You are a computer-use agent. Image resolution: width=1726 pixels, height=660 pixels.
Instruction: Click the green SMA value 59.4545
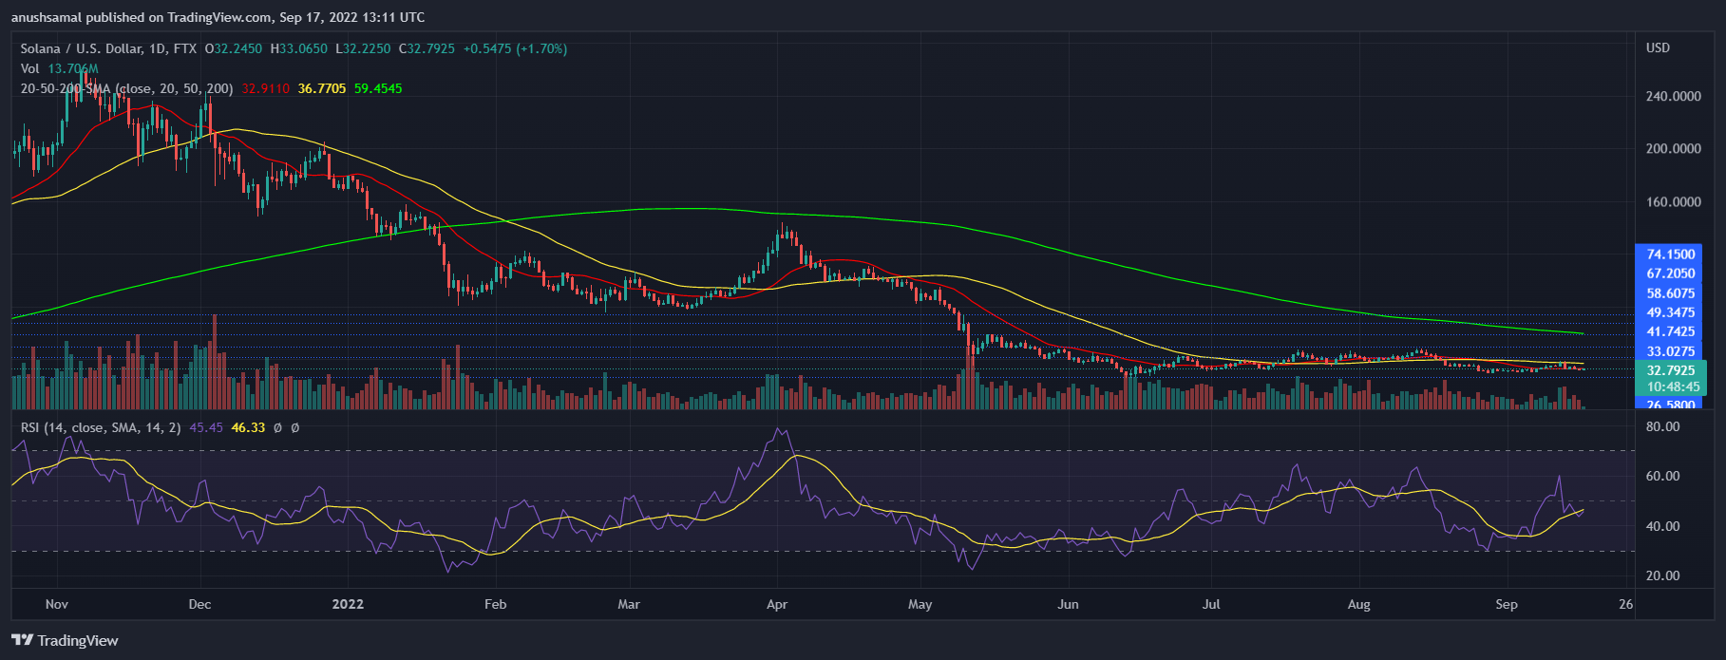click(378, 88)
